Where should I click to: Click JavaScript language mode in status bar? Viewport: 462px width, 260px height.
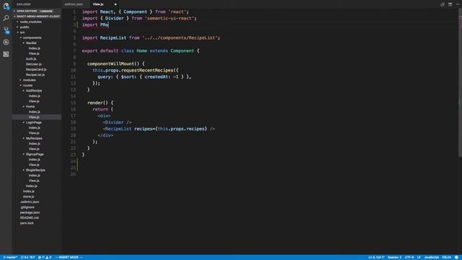click(432, 257)
